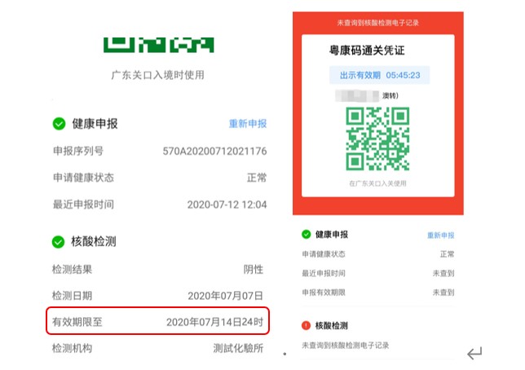This screenshot has height=370, width=525.
Task: Click the 正常 value in the left panel
Action: pyautogui.click(x=257, y=178)
